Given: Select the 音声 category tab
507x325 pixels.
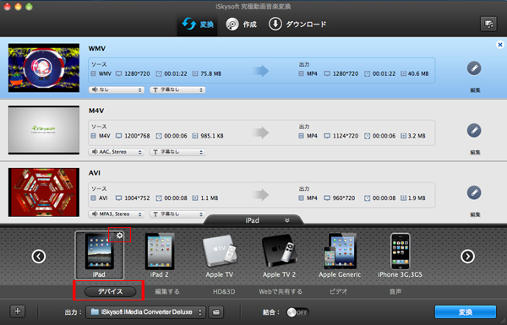Looking at the screenshot, I should point(395,291).
